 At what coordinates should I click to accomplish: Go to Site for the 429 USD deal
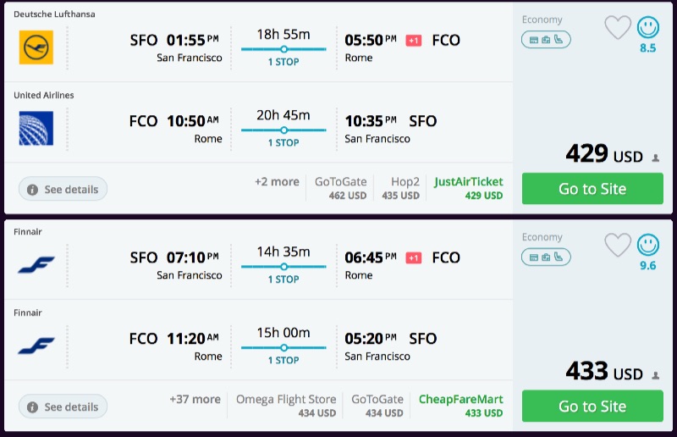pyautogui.click(x=592, y=189)
